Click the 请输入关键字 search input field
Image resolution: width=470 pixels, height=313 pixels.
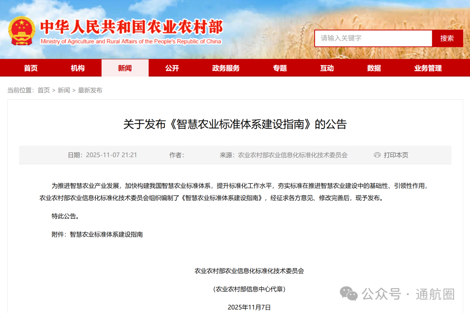click(373, 38)
